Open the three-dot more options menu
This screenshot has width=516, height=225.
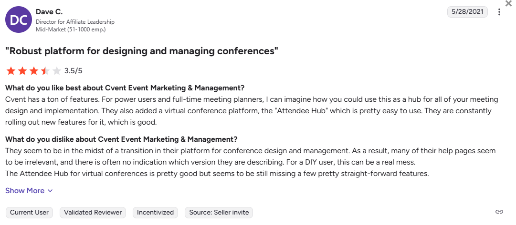tap(499, 12)
